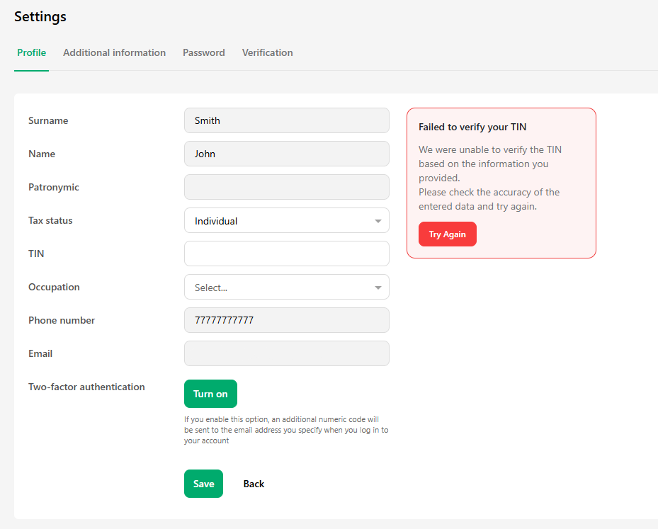Click Try Again in TIN error
Screen dimensions: 658x529
tap(448, 234)
